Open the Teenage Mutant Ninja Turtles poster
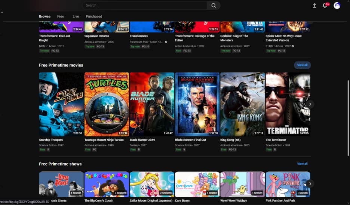This screenshot has width=350, height=205. 107,104
